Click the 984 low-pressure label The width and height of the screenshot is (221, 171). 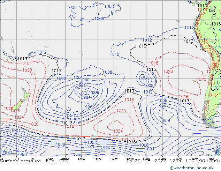[87, 97]
